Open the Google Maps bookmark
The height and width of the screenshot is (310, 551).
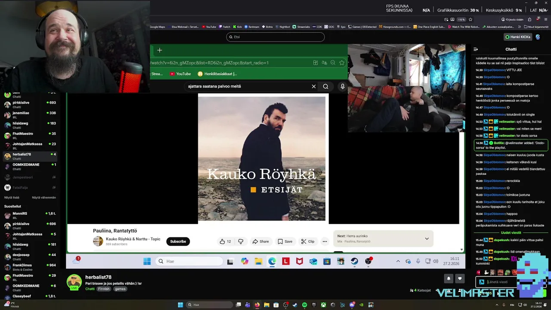pos(157,27)
